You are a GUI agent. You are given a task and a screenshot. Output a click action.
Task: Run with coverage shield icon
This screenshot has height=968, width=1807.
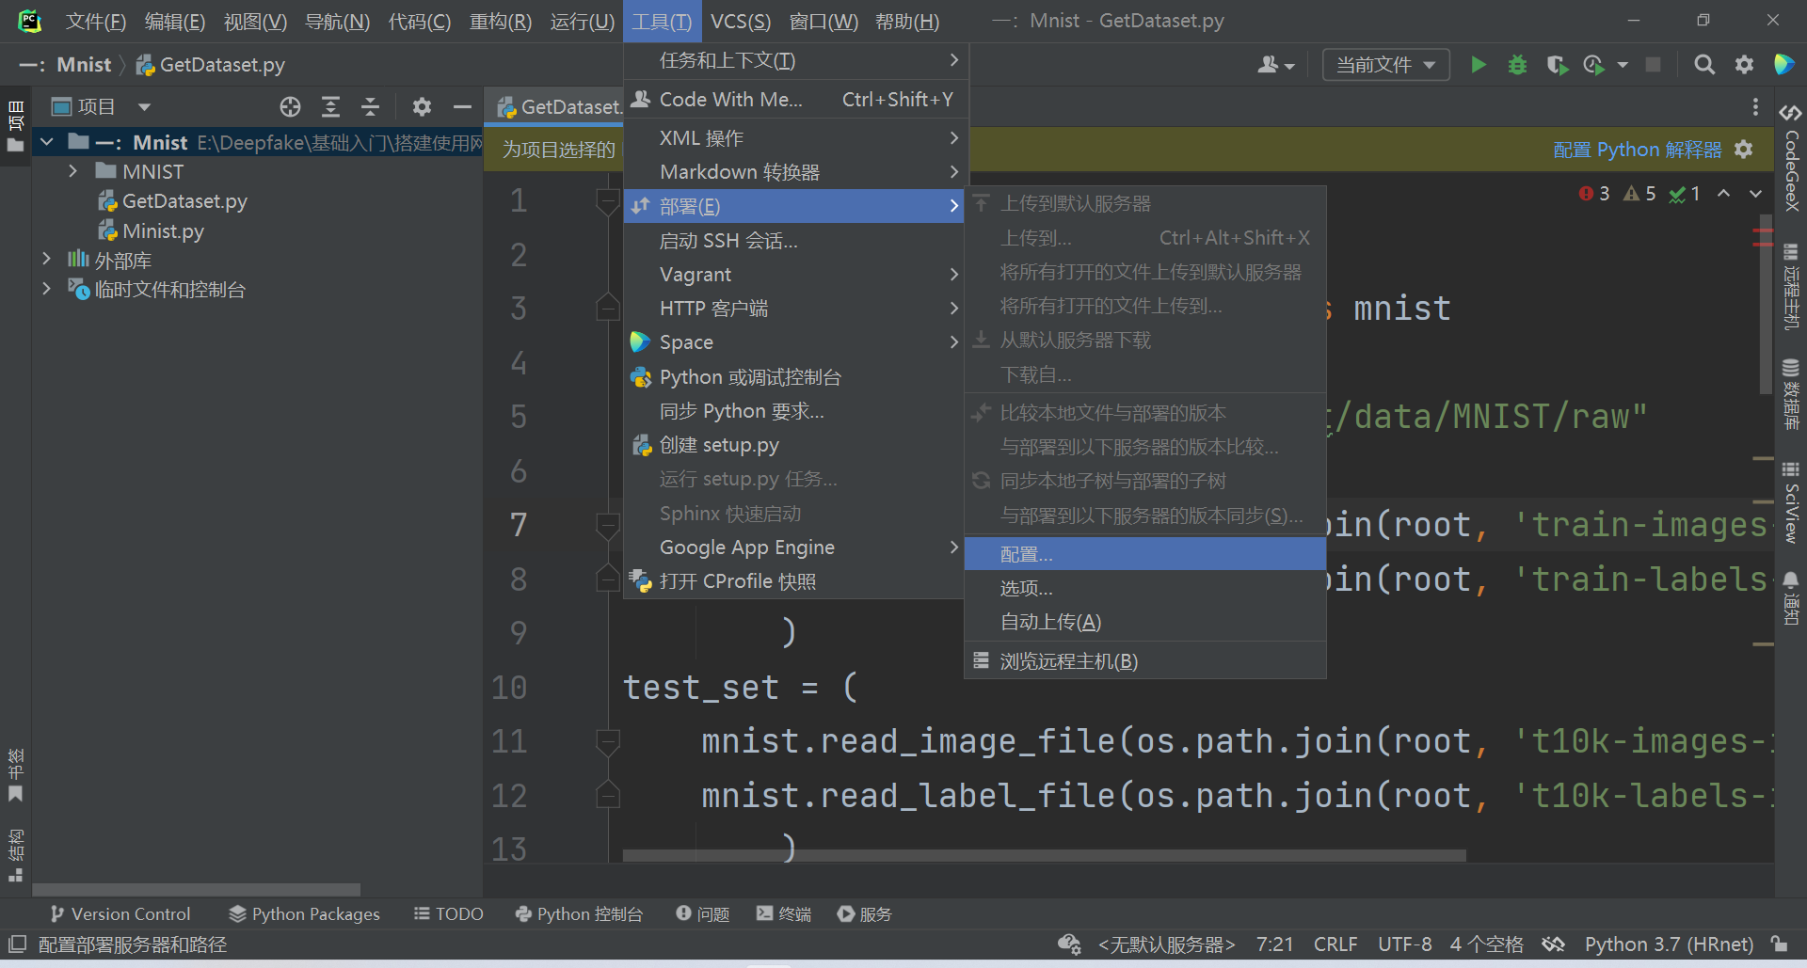tap(1557, 64)
